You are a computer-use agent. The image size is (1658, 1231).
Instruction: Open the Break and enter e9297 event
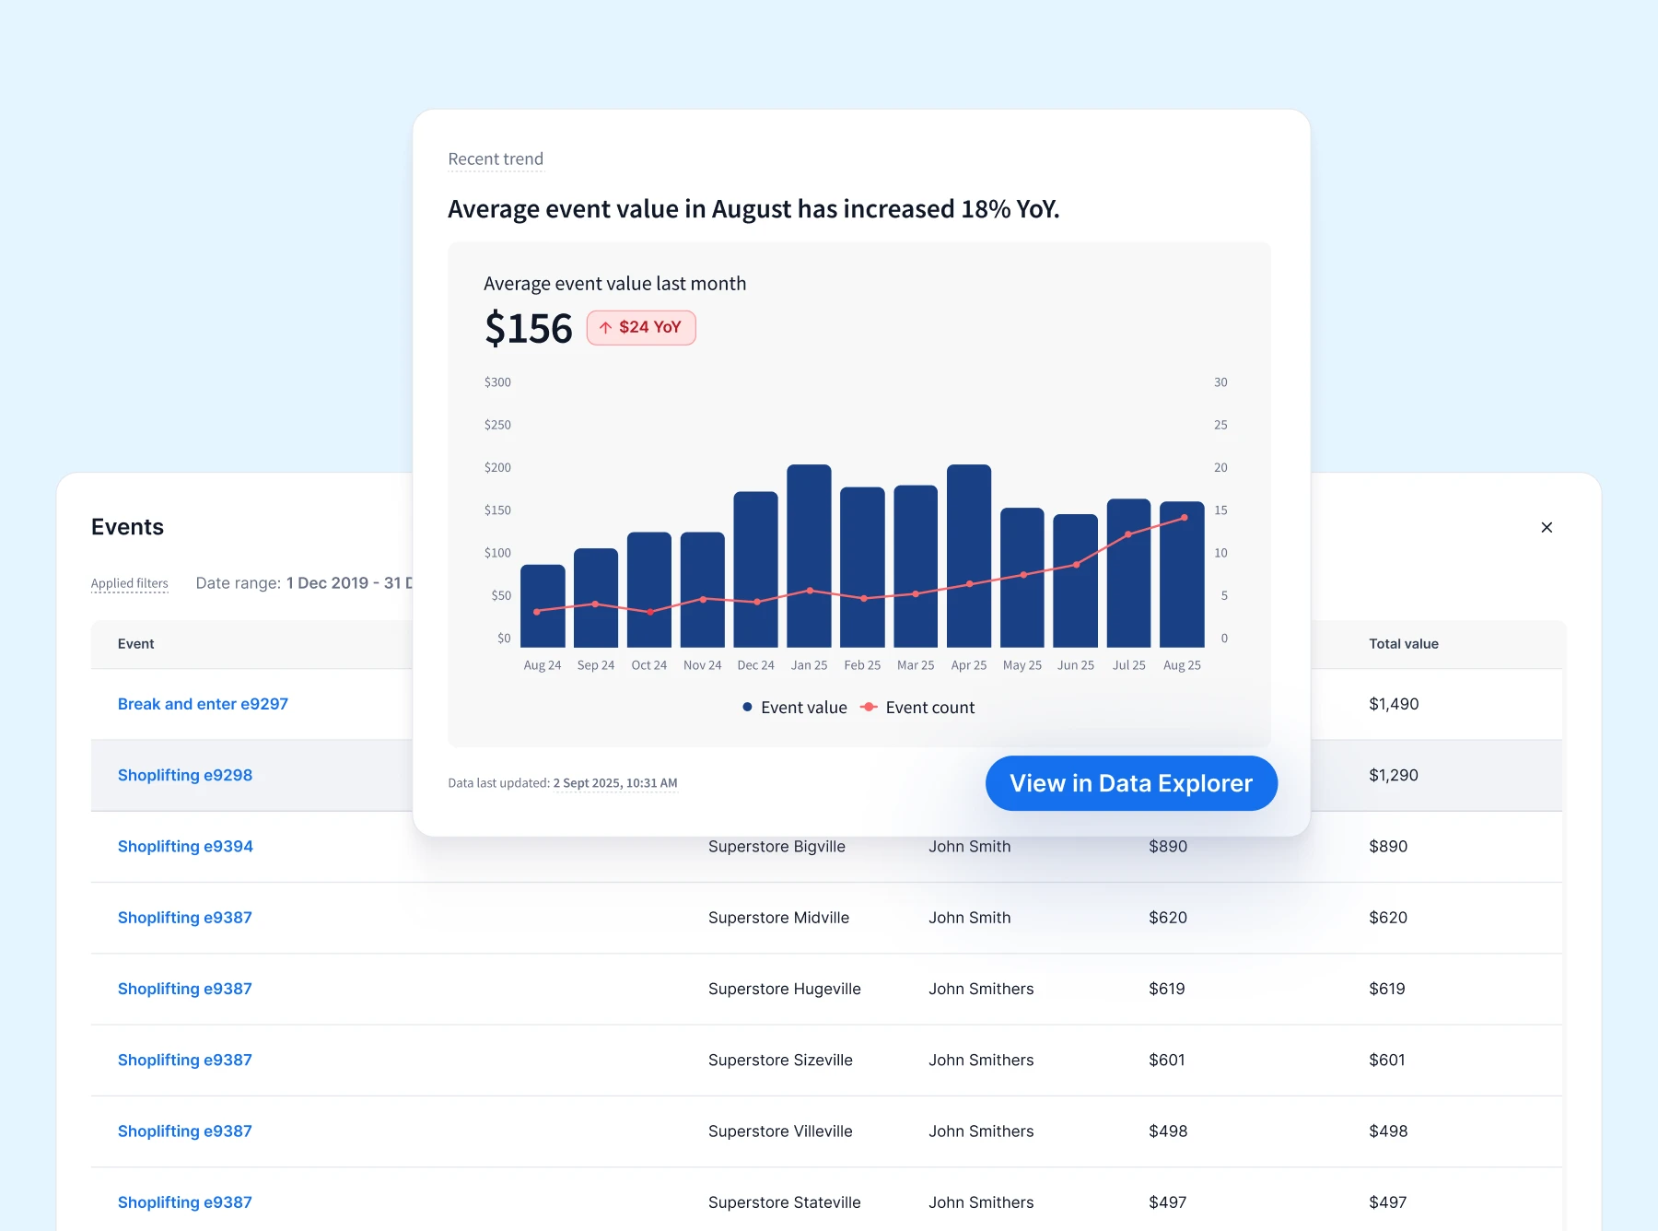pyautogui.click(x=203, y=704)
